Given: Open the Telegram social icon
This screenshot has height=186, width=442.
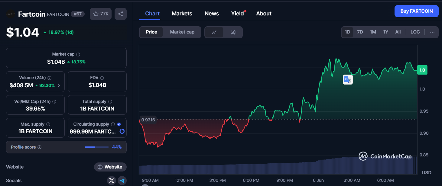Looking at the screenshot, I should (x=122, y=180).
